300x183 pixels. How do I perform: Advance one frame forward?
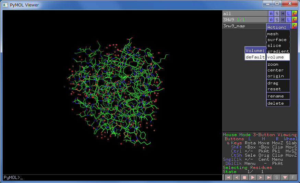coord(261,178)
